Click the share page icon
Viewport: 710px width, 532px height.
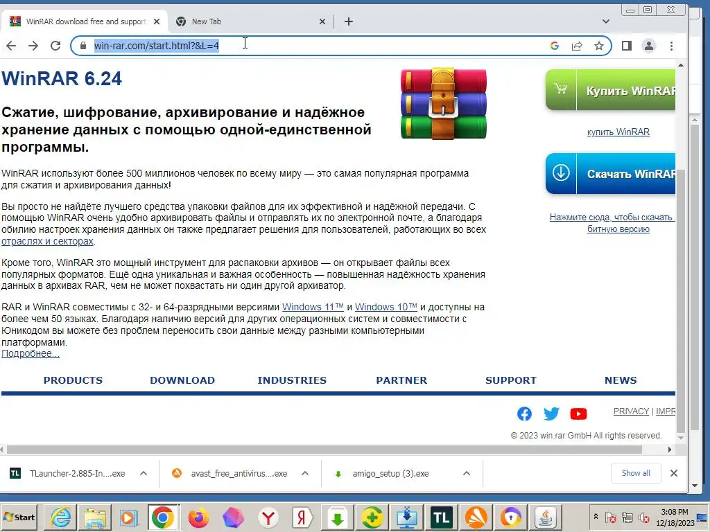577,46
